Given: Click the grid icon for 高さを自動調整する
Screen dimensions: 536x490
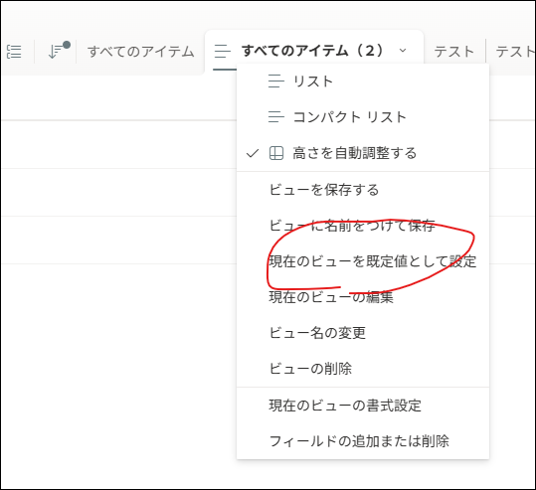Looking at the screenshot, I should point(276,153).
